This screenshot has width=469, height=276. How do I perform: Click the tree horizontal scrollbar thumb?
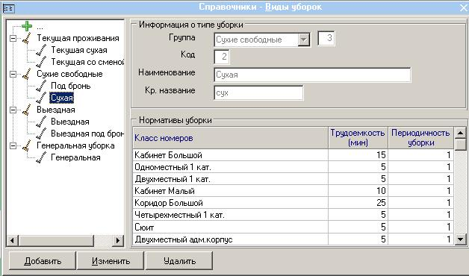pos(56,240)
